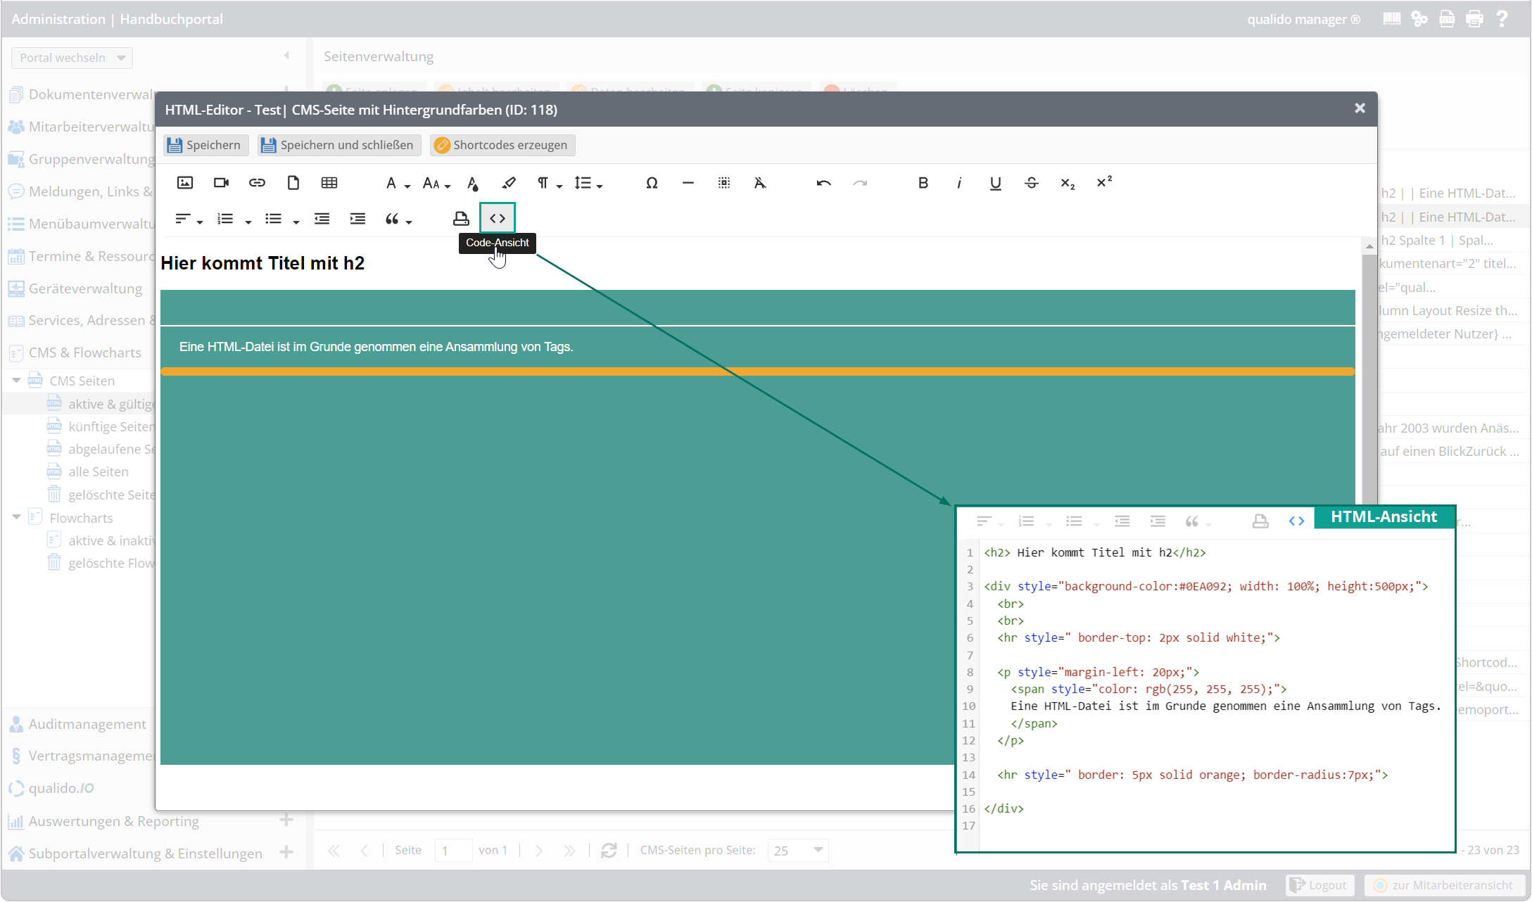Viewport: 1532px width, 902px height.
Task: Open the quote dropdown
Action: click(398, 220)
